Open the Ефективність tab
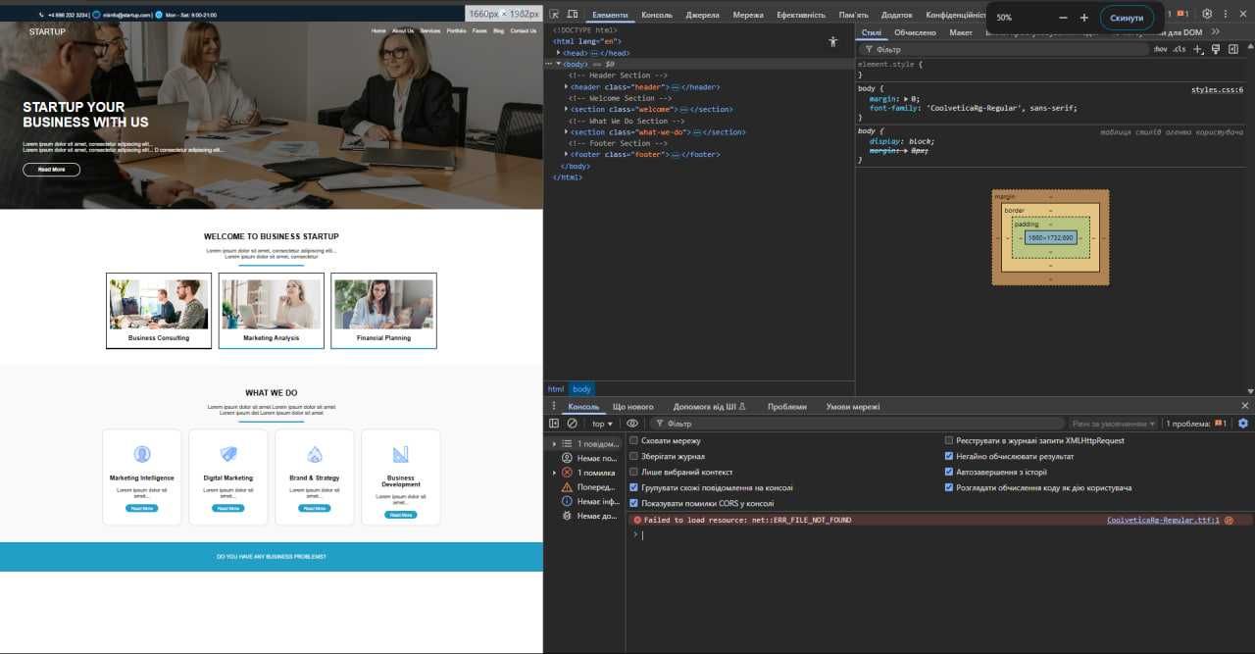1255x654 pixels. [x=801, y=15]
